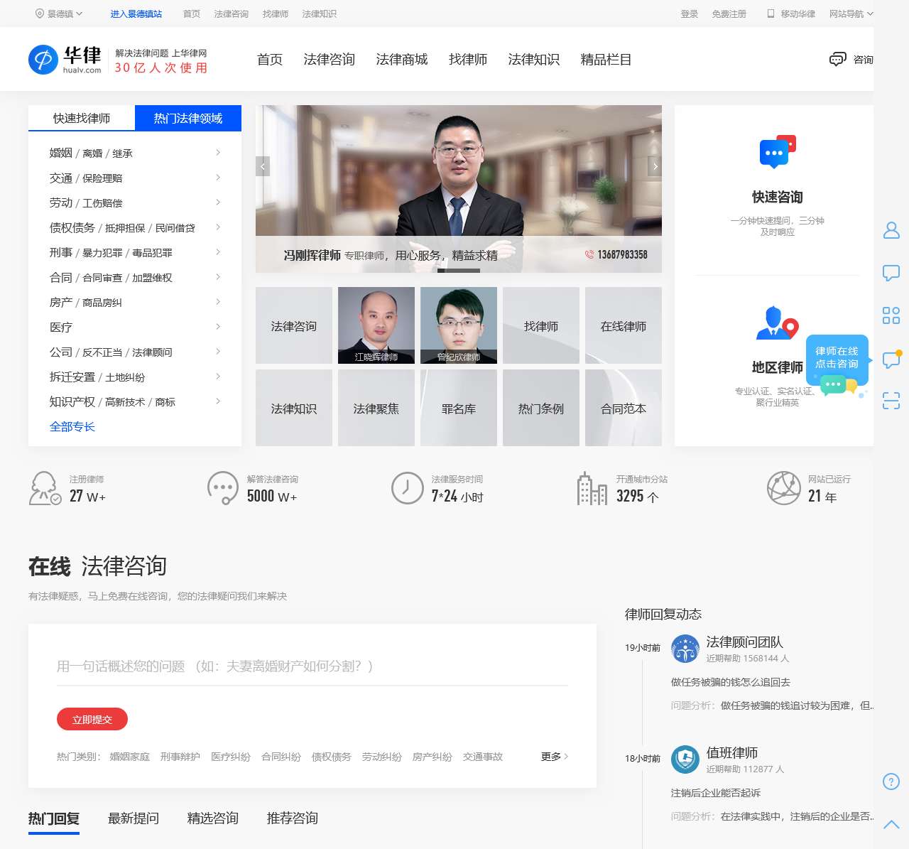Expand the 合同 / 合同审查 category arrow

[218, 277]
